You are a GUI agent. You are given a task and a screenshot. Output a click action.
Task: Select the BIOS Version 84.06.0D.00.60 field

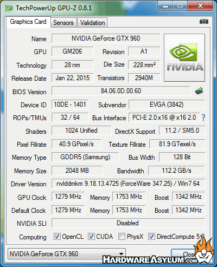(x=121, y=91)
